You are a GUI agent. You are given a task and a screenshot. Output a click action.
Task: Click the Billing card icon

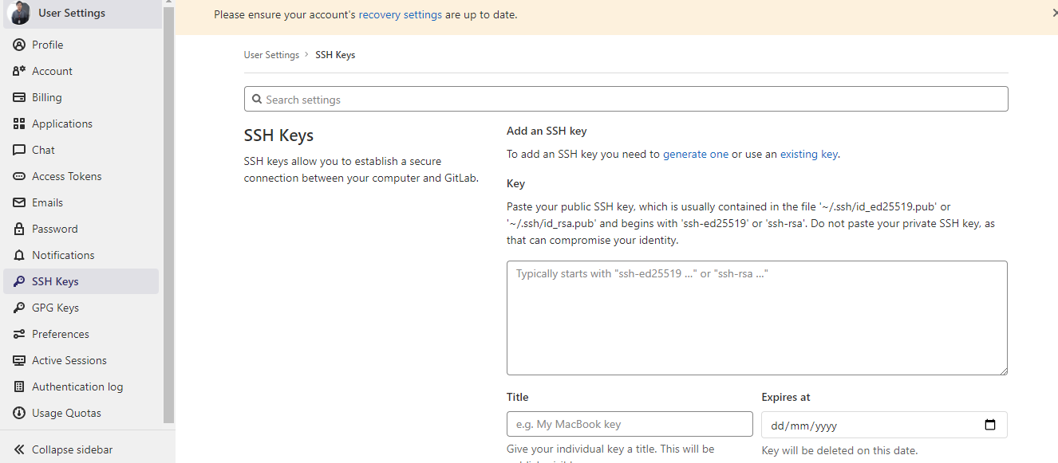(19, 97)
